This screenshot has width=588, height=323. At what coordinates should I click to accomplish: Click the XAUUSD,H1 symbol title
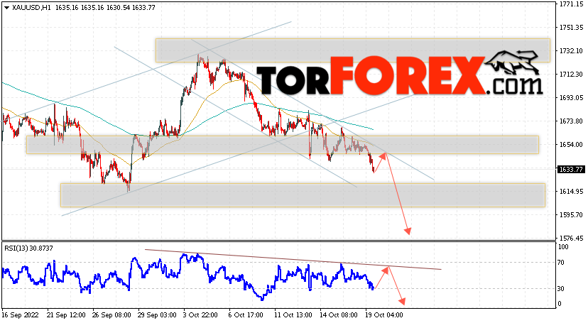point(31,8)
